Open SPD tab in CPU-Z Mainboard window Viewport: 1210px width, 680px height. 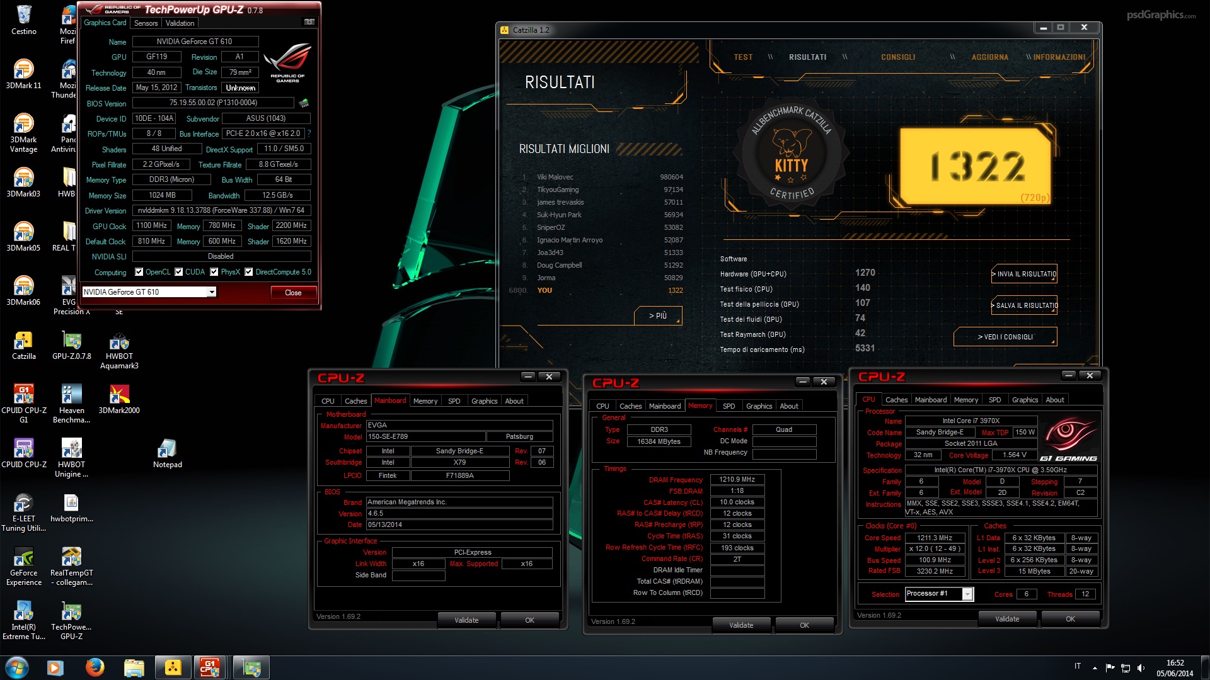(x=454, y=401)
